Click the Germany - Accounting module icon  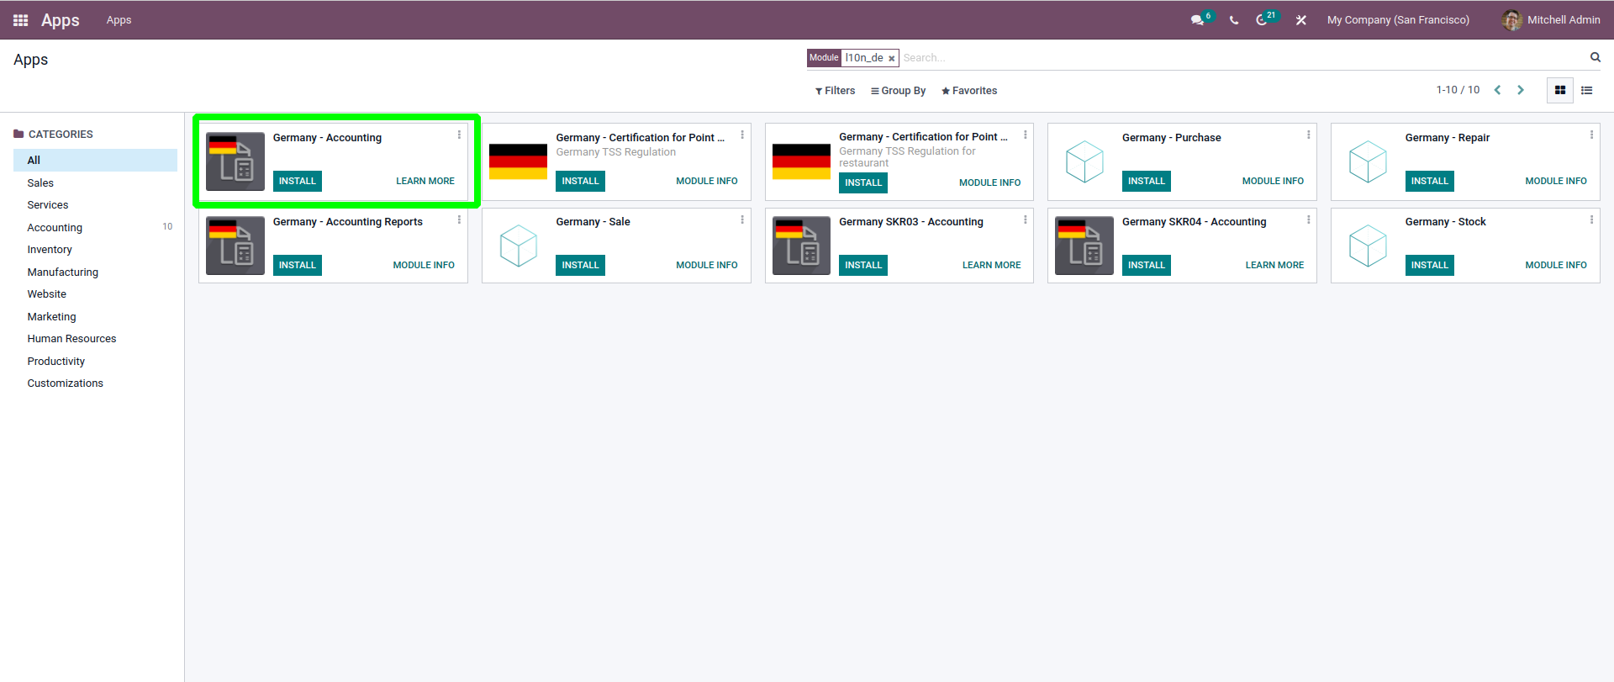coord(235,161)
